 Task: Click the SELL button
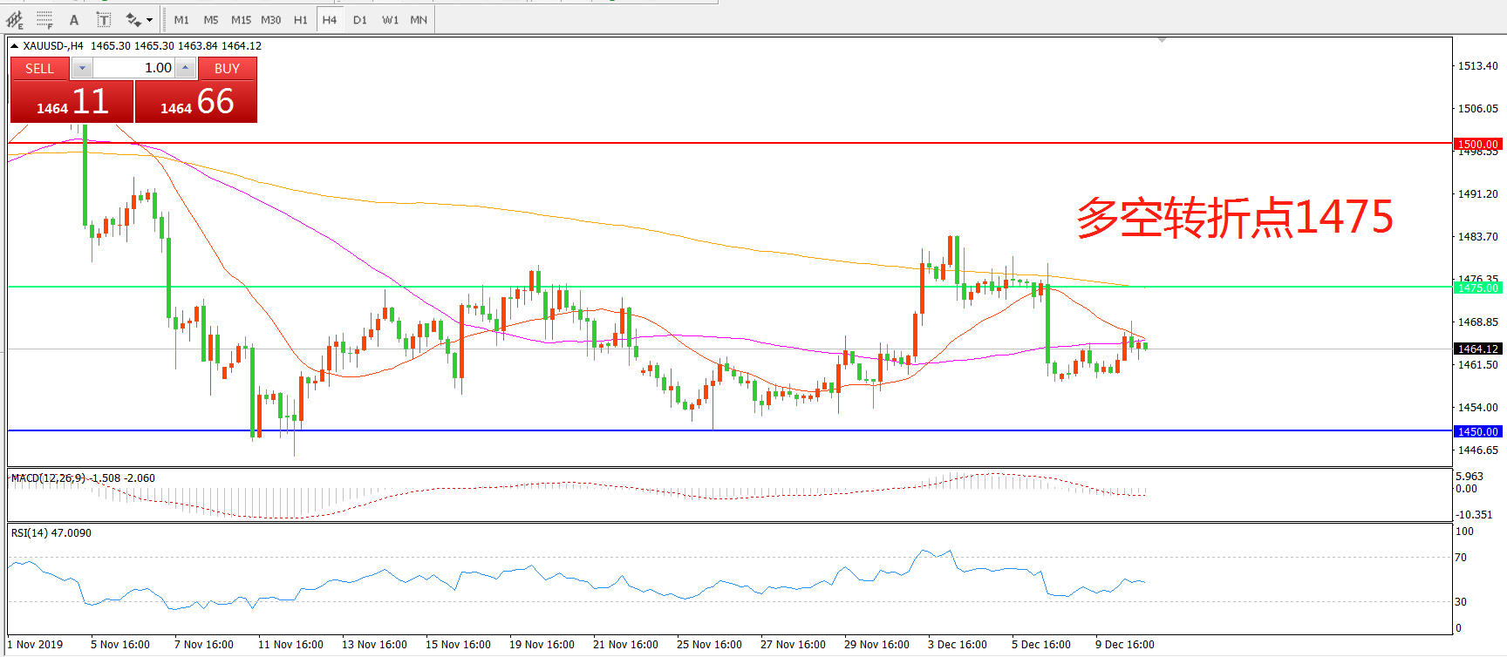pyautogui.click(x=39, y=68)
